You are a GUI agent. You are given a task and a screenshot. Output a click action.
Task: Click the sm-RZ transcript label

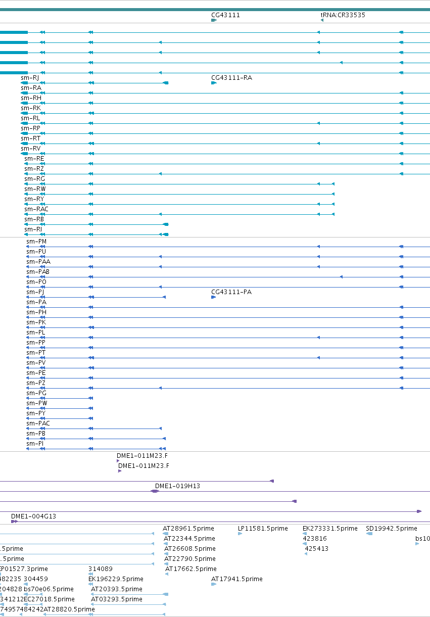[34, 169]
